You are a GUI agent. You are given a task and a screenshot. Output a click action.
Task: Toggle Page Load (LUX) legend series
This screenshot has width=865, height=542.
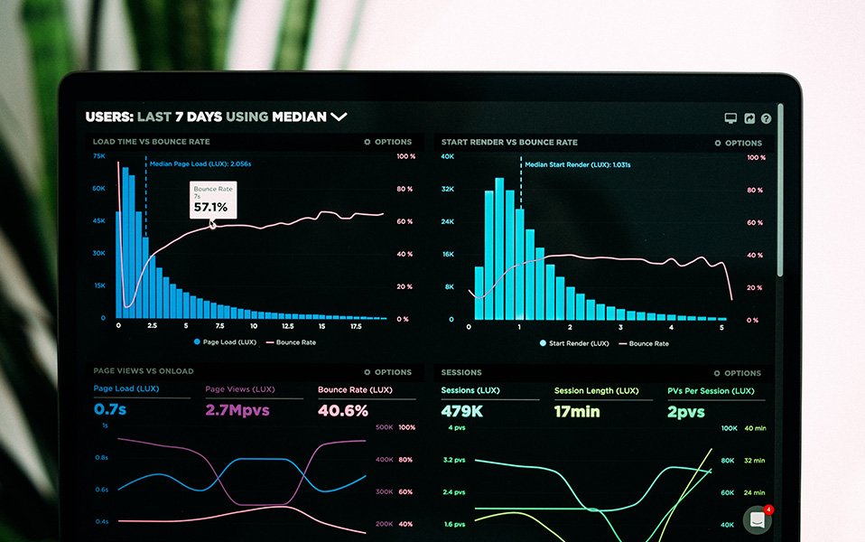226,342
